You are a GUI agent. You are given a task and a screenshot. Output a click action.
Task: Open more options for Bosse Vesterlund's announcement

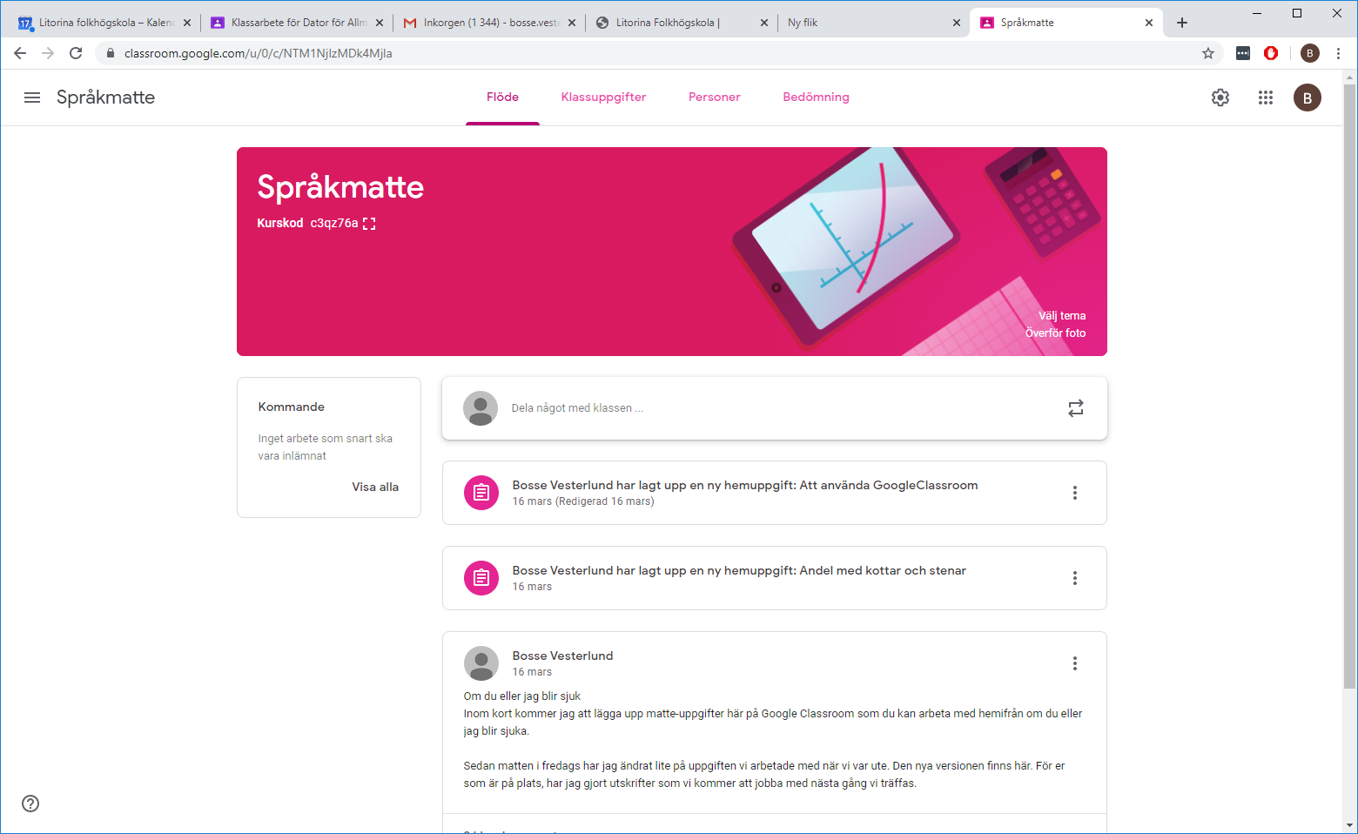click(1075, 663)
